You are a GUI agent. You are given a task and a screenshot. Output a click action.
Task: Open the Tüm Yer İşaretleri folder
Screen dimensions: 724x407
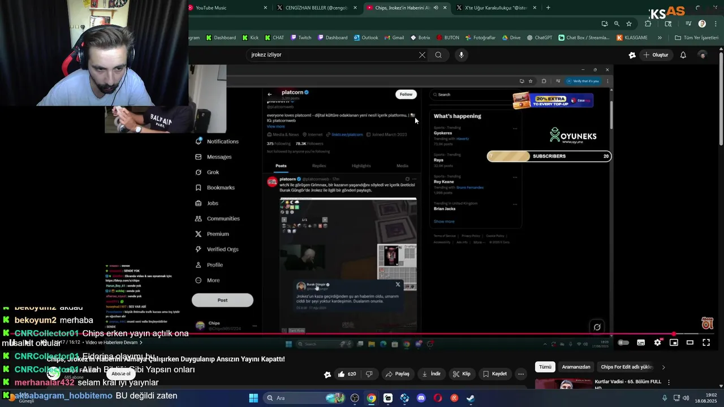pyautogui.click(x=696, y=38)
